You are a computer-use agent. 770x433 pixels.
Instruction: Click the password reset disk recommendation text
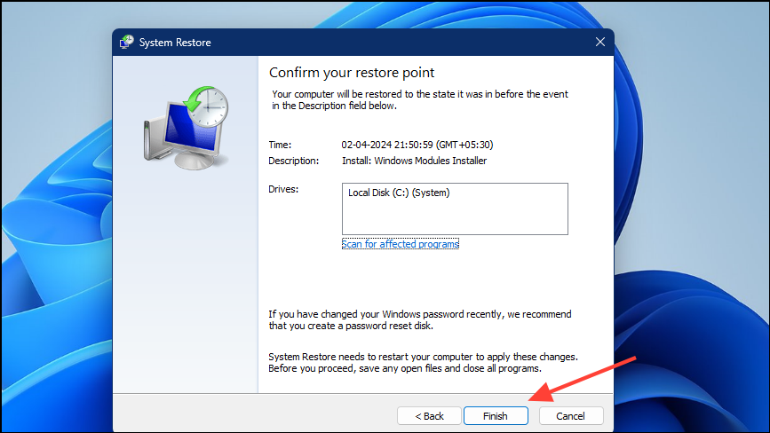click(420, 319)
